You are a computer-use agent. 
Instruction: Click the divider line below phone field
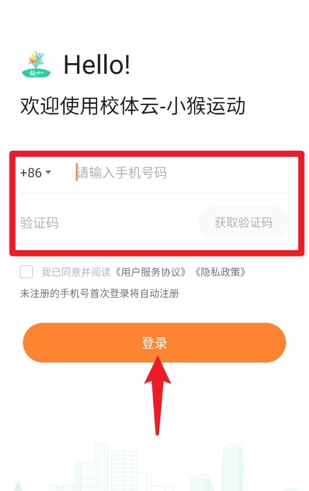pos(154,193)
